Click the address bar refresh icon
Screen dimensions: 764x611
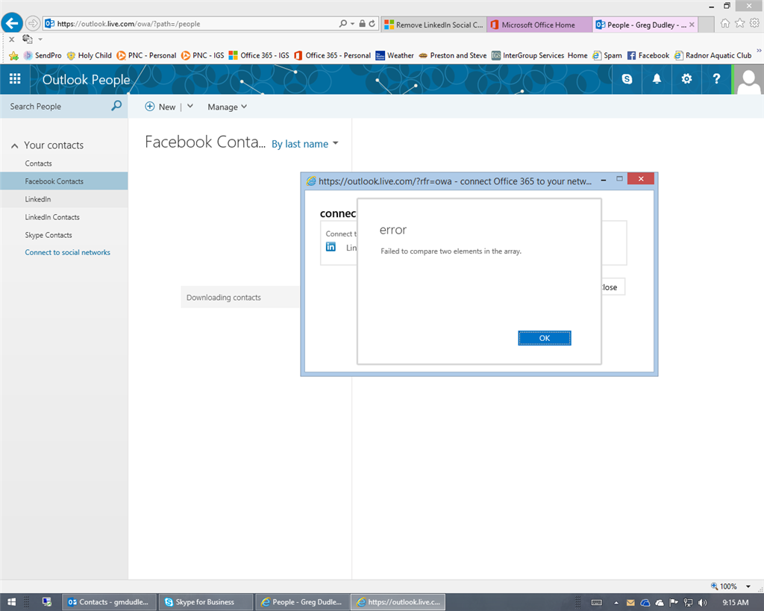coord(372,23)
